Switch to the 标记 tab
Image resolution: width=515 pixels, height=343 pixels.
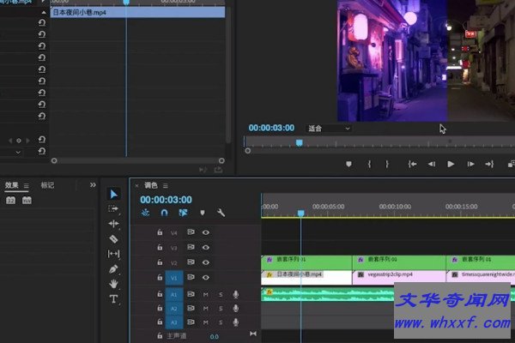[x=47, y=184]
